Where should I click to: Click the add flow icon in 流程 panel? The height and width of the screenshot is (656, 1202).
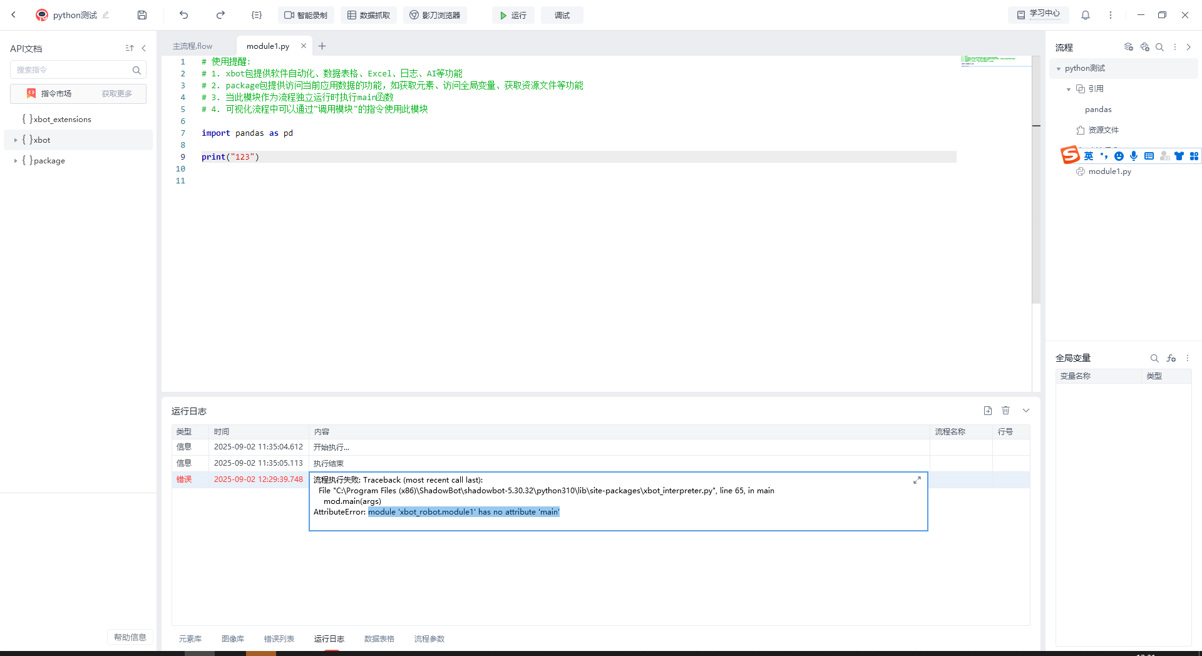[x=1129, y=47]
